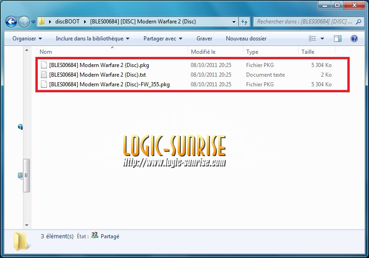Click the search field 'Rechercher dans'
369x258 pixels.
click(304, 22)
